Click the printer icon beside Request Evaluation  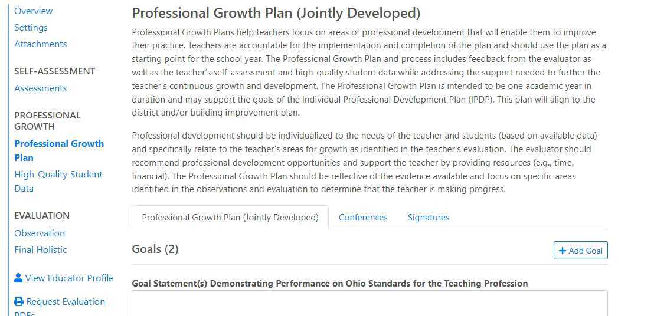coord(19,301)
